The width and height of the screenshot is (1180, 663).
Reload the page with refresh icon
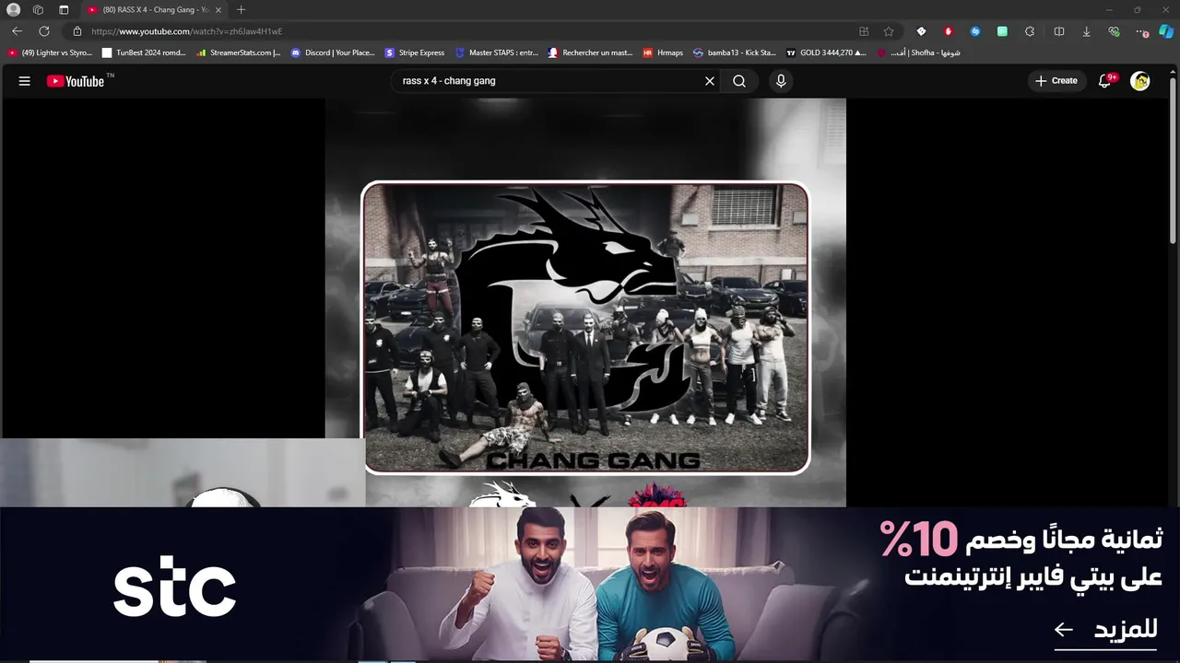43,31
